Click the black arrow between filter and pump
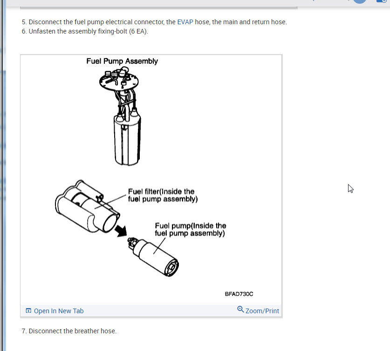Viewport: 390px width, 351px height. tap(121, 231)
